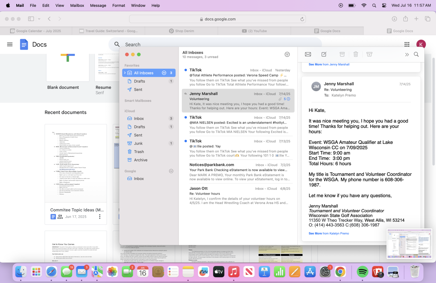
Task: Switch to the (2) YouTube tab
Action: pos(254,31)
